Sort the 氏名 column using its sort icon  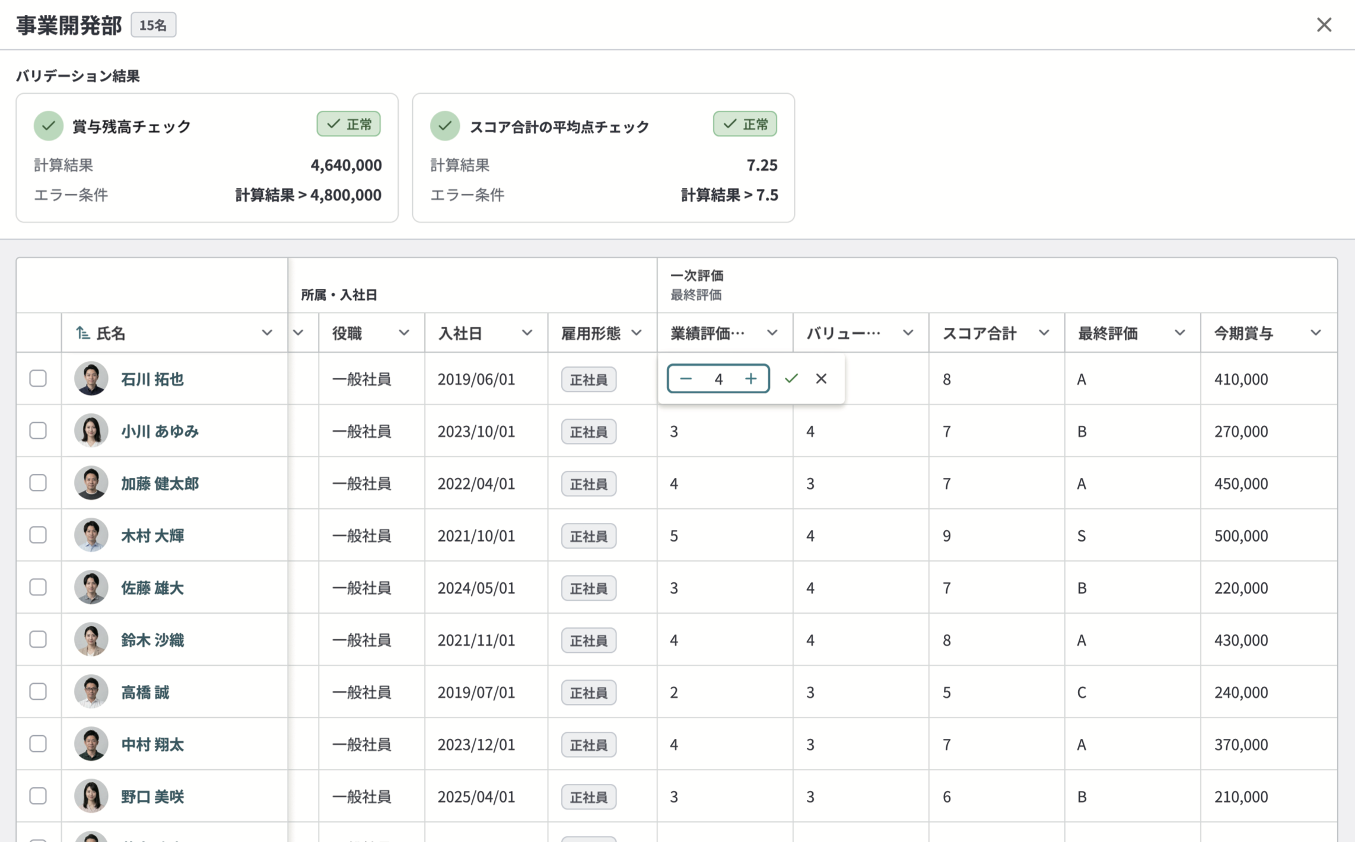pyautogui.click(x=81, y=333)
